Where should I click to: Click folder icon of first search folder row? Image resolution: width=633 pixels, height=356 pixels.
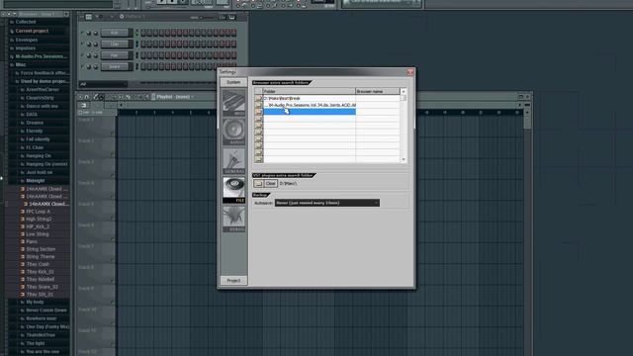(259, 98)
